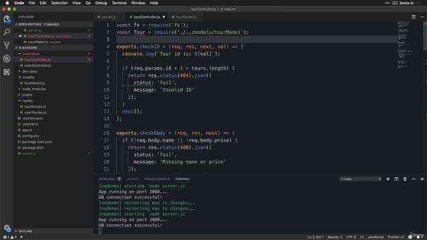Click jonas.io in the menu bar
The image size is (427, 240).
(x=406, y=3)
